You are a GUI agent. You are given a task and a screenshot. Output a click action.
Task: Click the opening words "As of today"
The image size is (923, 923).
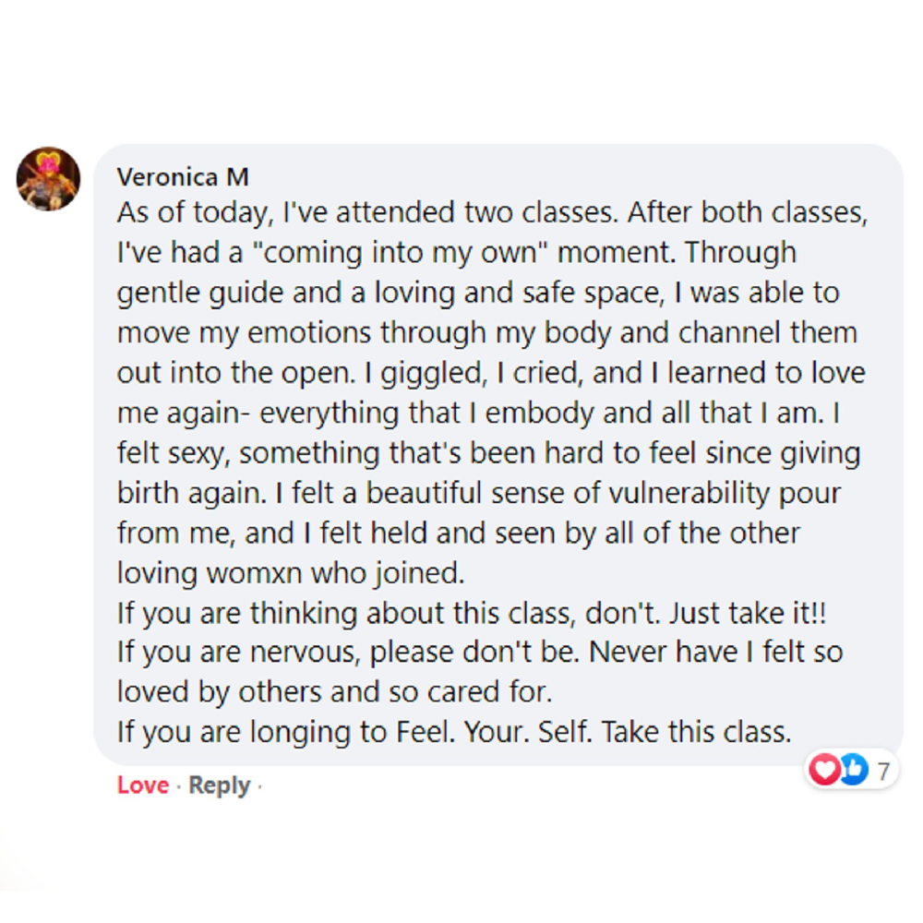pyautogui.click(x=189, y=213)
